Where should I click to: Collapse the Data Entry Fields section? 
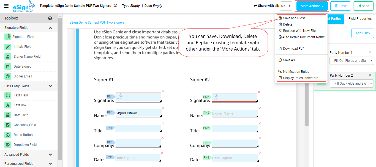pyautogui.click(x=50, y=86)
